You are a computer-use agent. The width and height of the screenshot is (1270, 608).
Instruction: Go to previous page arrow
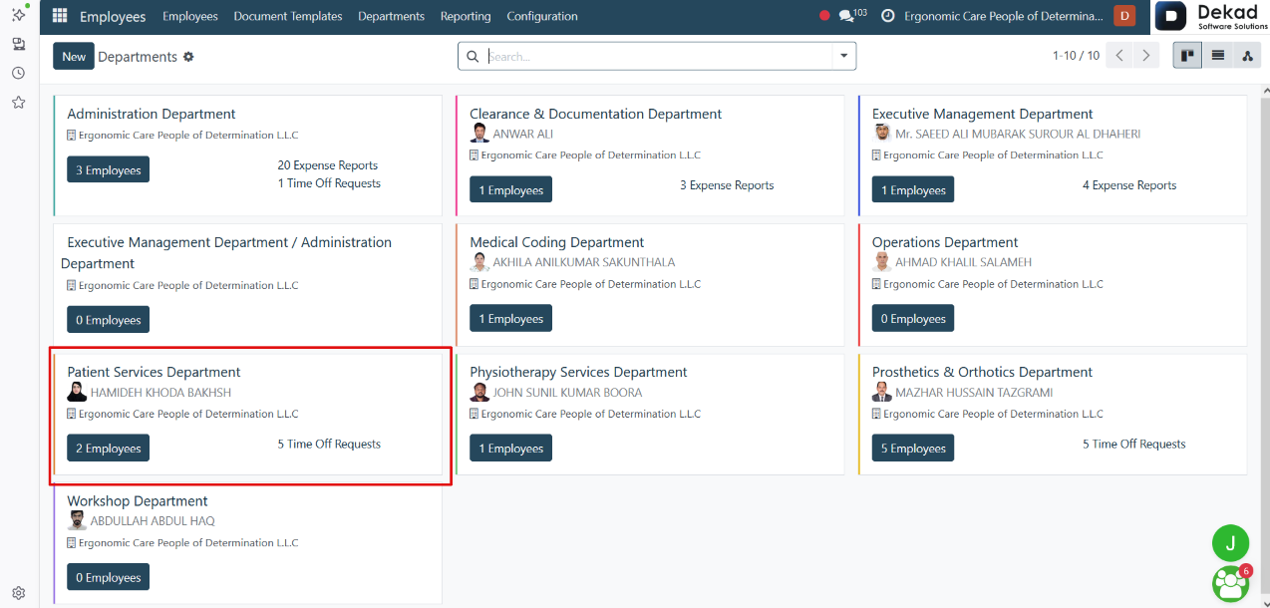(x=1119, y=56)
